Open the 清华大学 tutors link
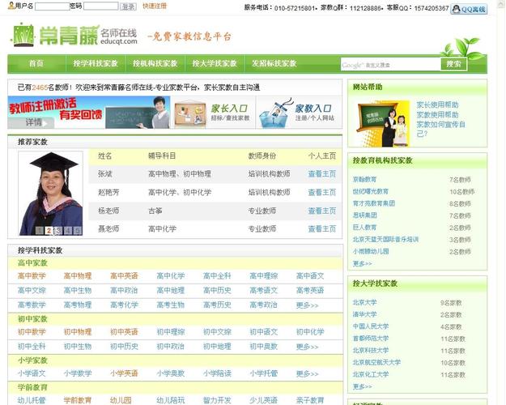Screen dimensions: 506x405 pos(364,314)
